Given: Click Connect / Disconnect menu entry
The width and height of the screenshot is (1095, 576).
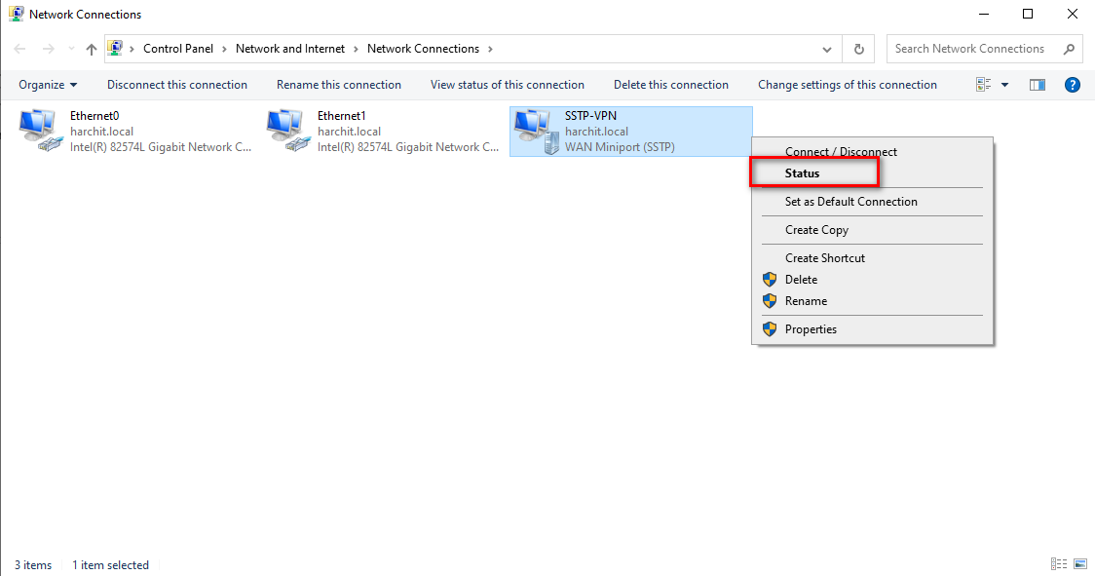Looking at the screenshot, I should pos(841,152).
